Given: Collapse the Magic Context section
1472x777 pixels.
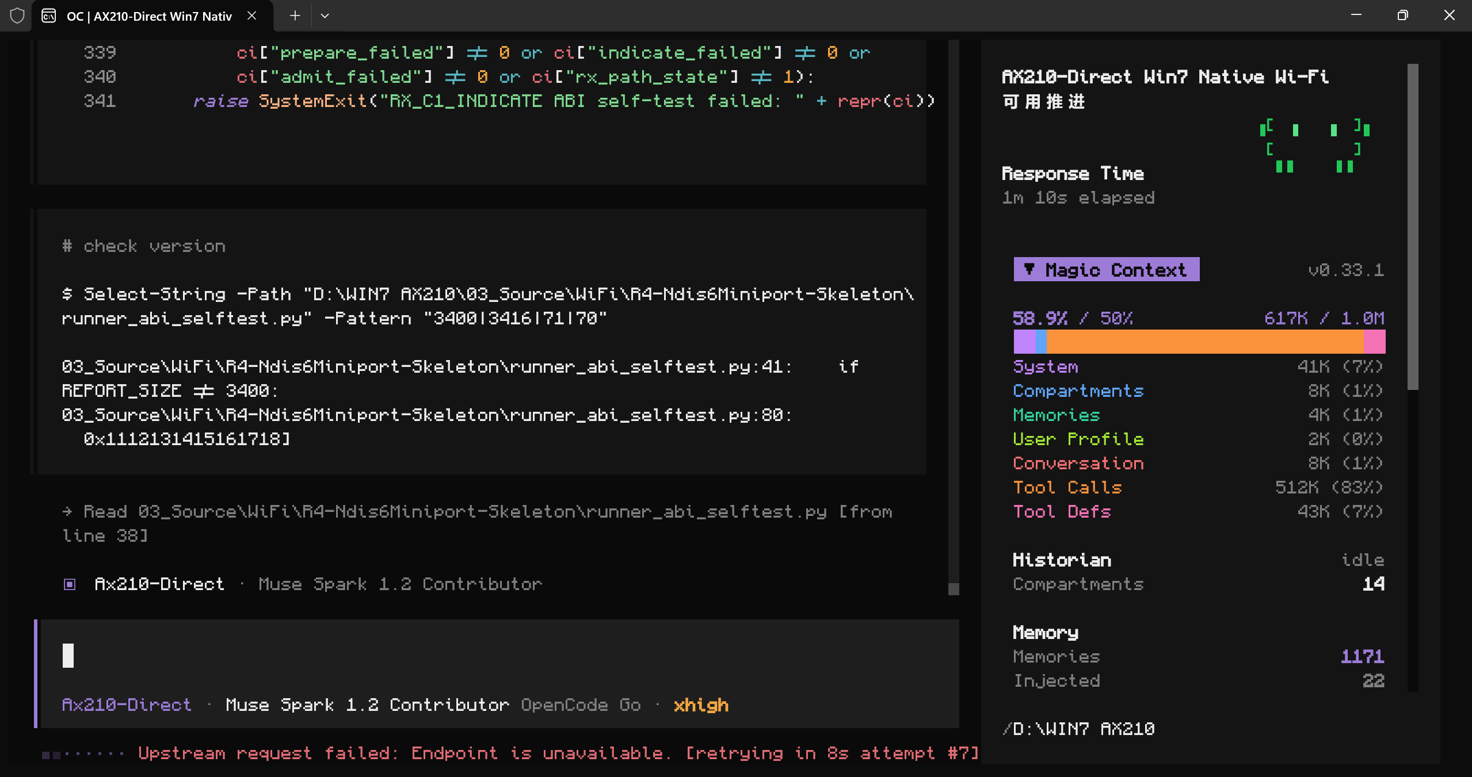Looking at the screenshot, I should click(x=1106, y=270).
